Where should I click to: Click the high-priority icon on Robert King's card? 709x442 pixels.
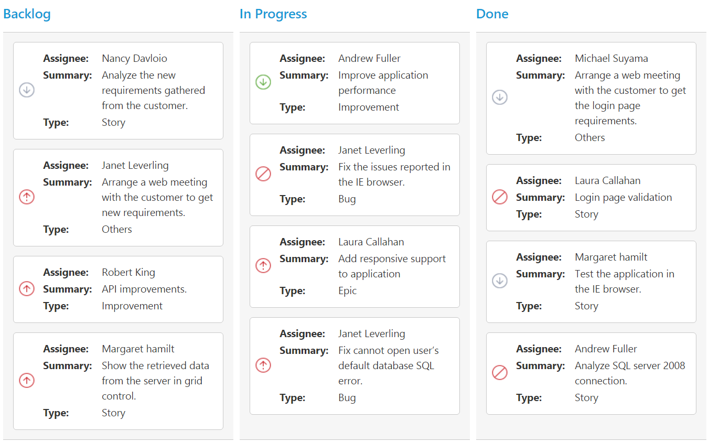click(x=27, y=289)
